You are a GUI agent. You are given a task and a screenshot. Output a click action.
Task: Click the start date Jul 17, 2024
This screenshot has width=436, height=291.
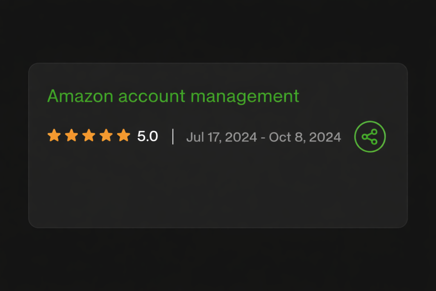pos(221,137)
